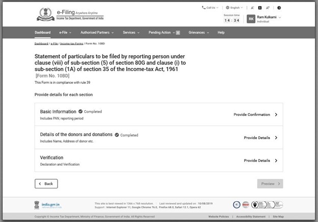This screenshot has width=318, height=222.
Task: Open the Verification section chevron arrow
Action: pos(276,161)
